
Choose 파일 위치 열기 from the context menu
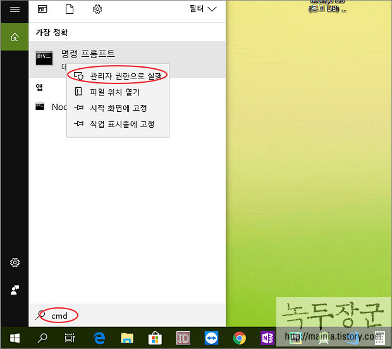coord(118,92)
